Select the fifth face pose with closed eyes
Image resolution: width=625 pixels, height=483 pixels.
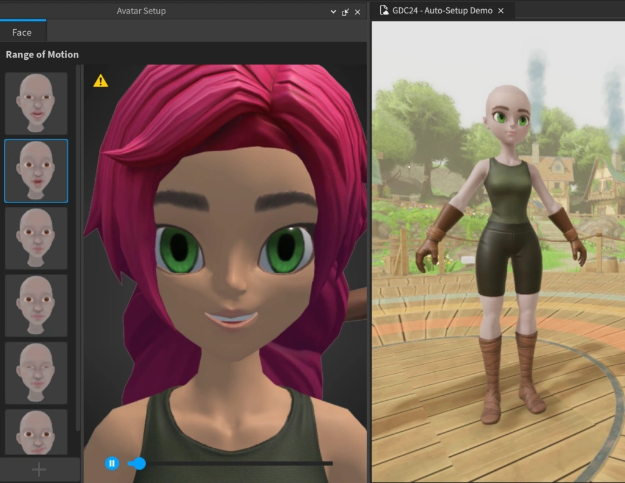coord(36,373)
